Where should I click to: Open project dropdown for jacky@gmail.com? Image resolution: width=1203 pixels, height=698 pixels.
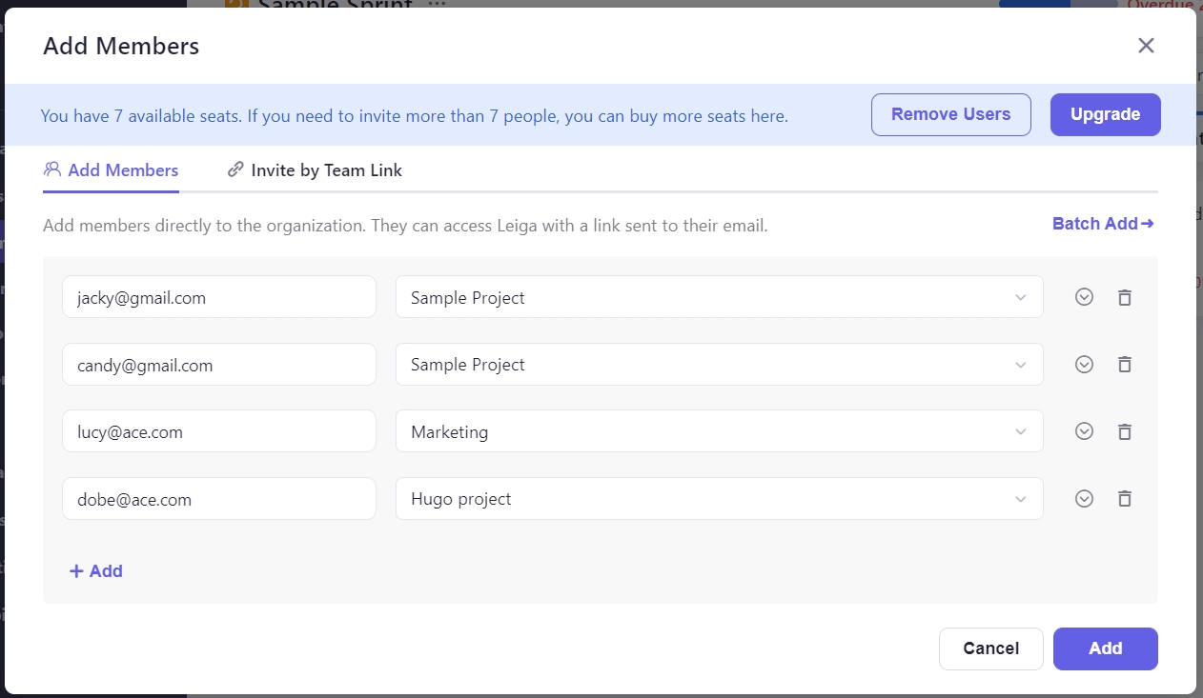[x=719, y=297]
